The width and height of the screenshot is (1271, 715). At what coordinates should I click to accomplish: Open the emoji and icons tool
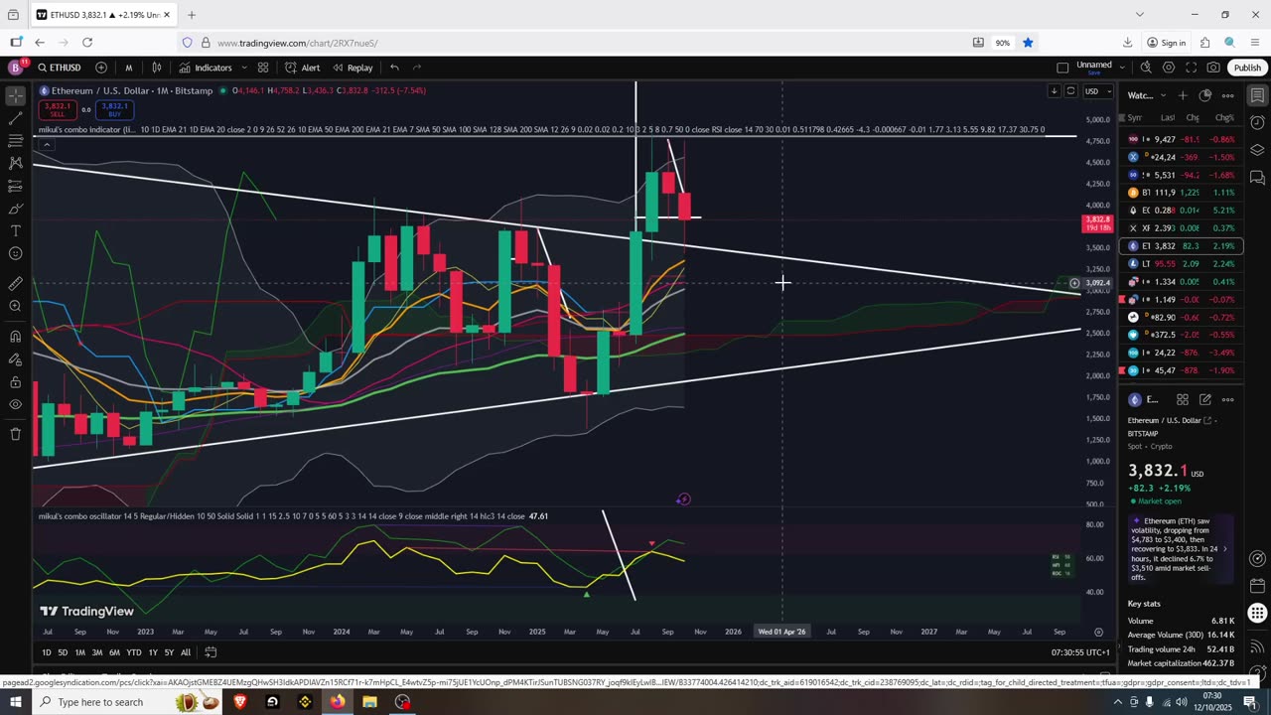pos(16,253)
